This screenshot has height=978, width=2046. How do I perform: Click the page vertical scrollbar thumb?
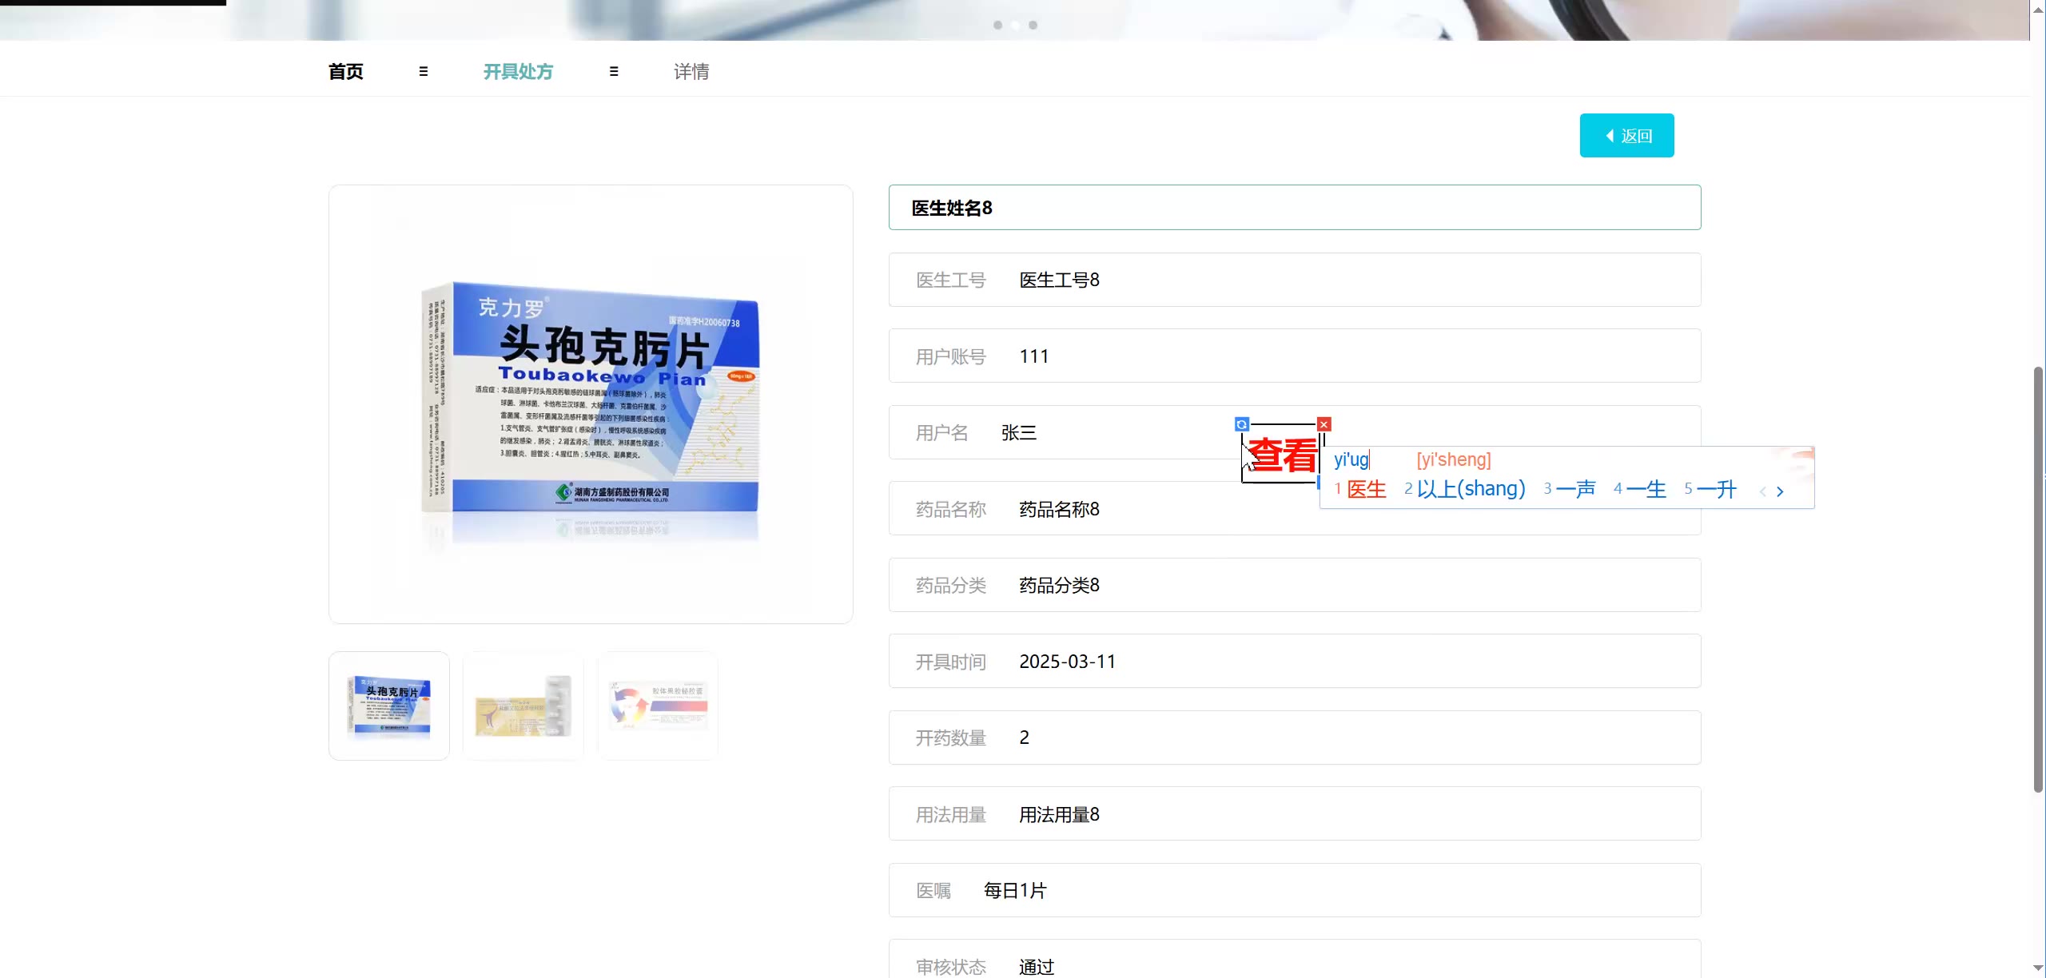2037,579
